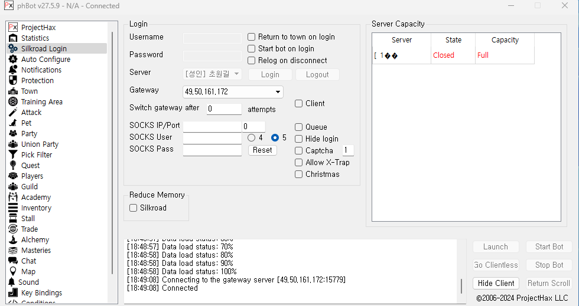Select SOCKS version 4 radio button
Viewport: 579px width, 306px height.
click(x=252, y=137)
